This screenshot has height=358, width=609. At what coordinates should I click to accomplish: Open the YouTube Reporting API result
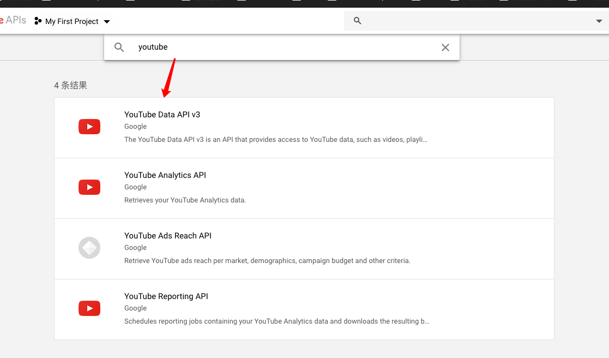coord(304,310)
